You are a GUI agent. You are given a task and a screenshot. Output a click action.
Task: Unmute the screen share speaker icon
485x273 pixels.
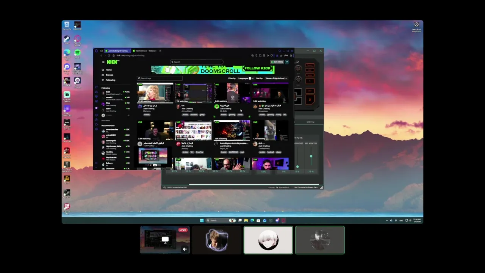click(x=185, y=249)
